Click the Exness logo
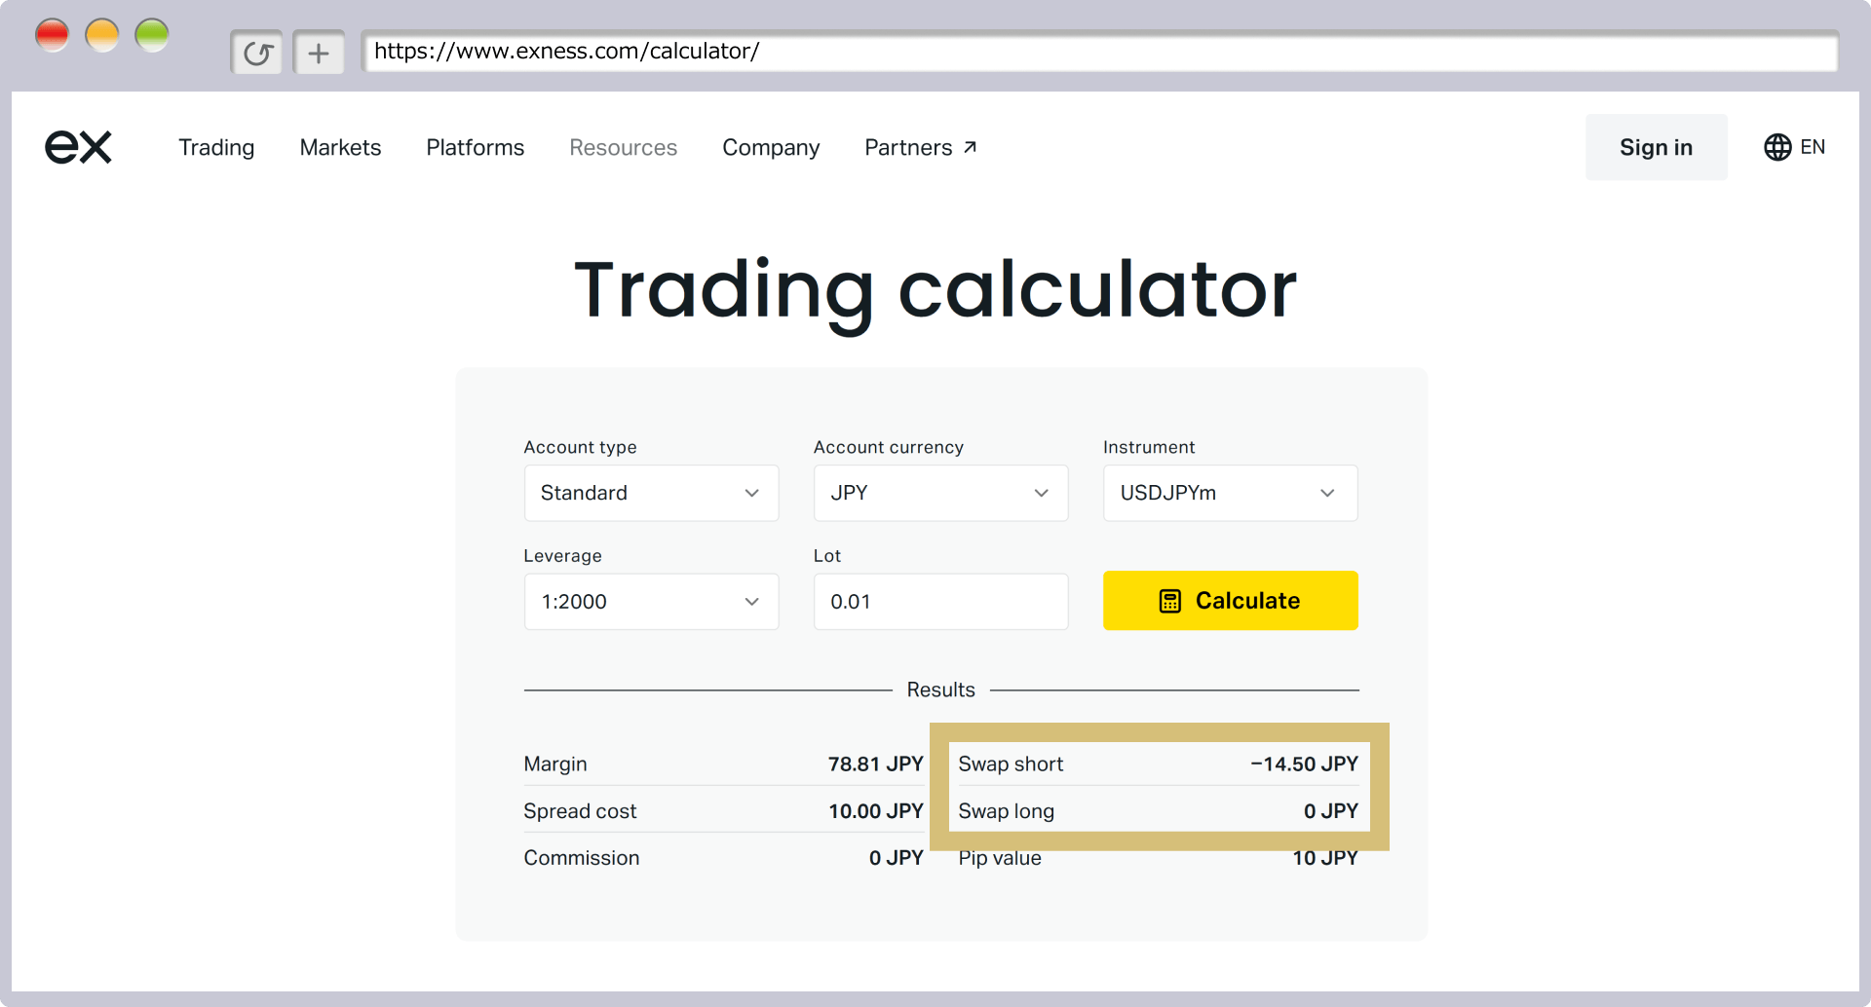The image size is (1871, 1007). coord(79,147)
